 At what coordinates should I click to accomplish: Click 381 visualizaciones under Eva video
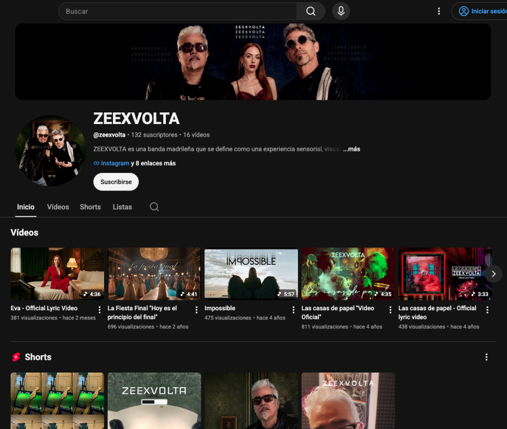(34, 318)
